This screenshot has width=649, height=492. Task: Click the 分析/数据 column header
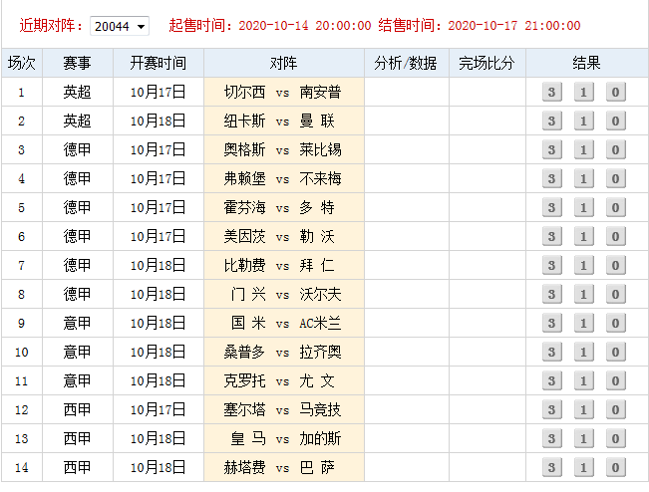(x=407, y=63)
